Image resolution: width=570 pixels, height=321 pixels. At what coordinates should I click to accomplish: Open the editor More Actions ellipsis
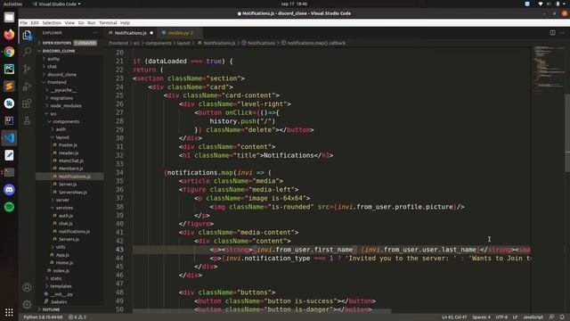tap(562, 33)
